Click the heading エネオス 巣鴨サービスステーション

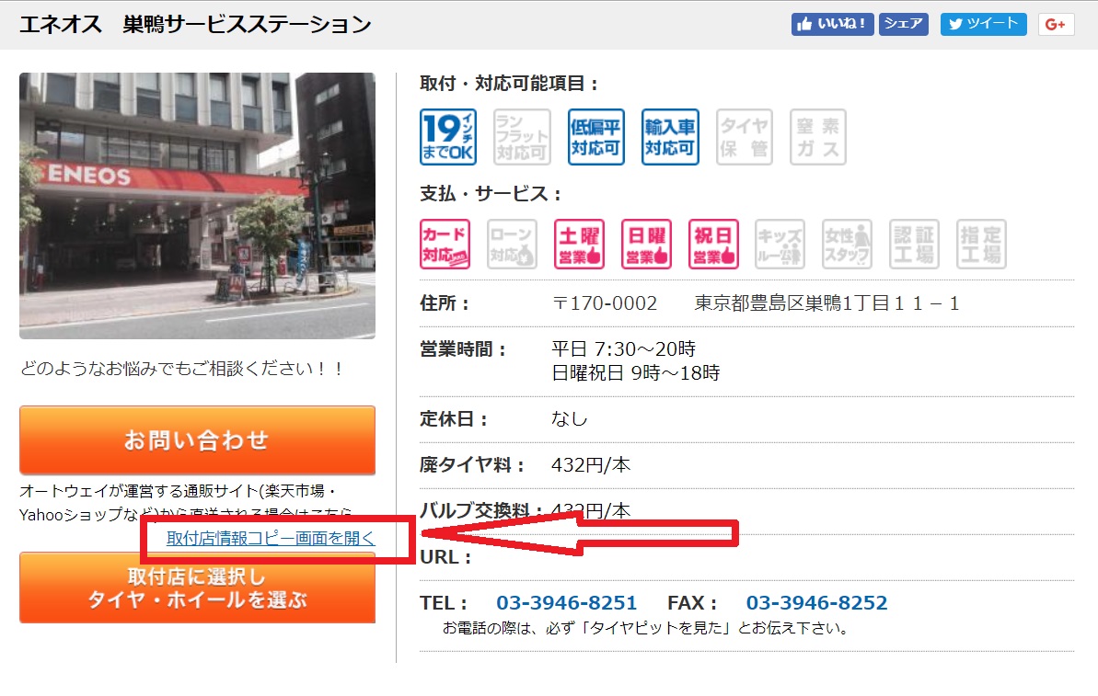(x=195, y=25)
